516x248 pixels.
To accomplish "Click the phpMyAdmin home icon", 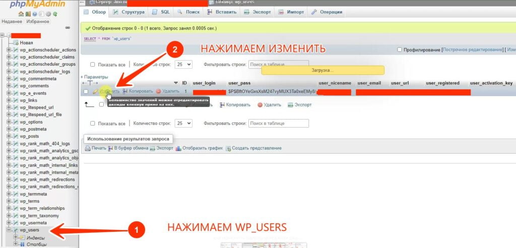I will 21,14.
